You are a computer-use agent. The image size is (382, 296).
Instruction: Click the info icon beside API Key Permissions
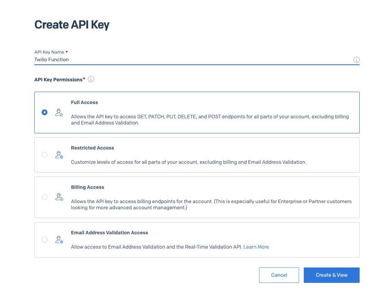click(x=91, y=79)
